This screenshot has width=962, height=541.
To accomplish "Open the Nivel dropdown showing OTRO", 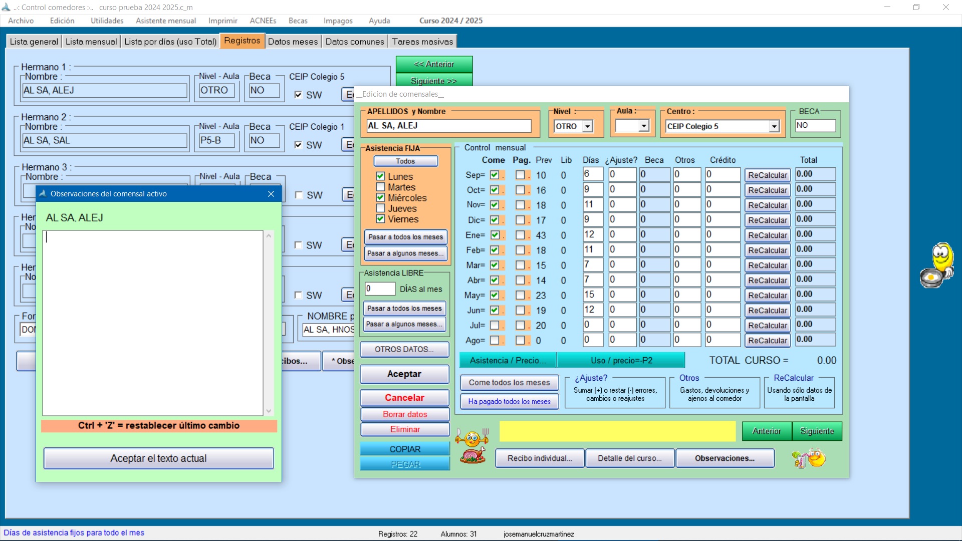I will (x=588, y=126).
